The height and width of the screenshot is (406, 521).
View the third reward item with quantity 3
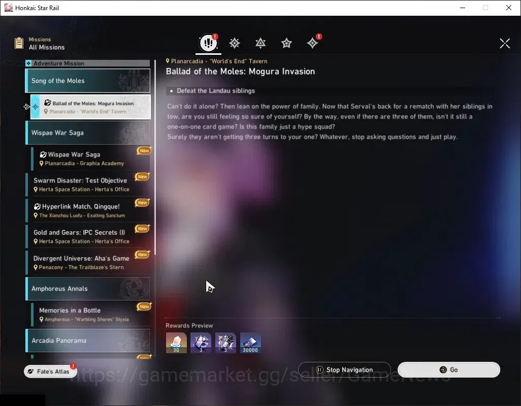pos(225,343)
